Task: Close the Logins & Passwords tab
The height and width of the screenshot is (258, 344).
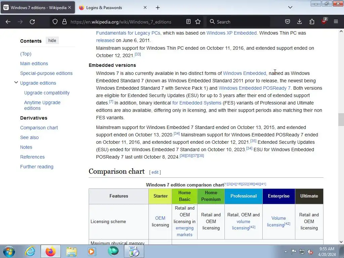Action: pyautogui.click(x=145, y=7)
